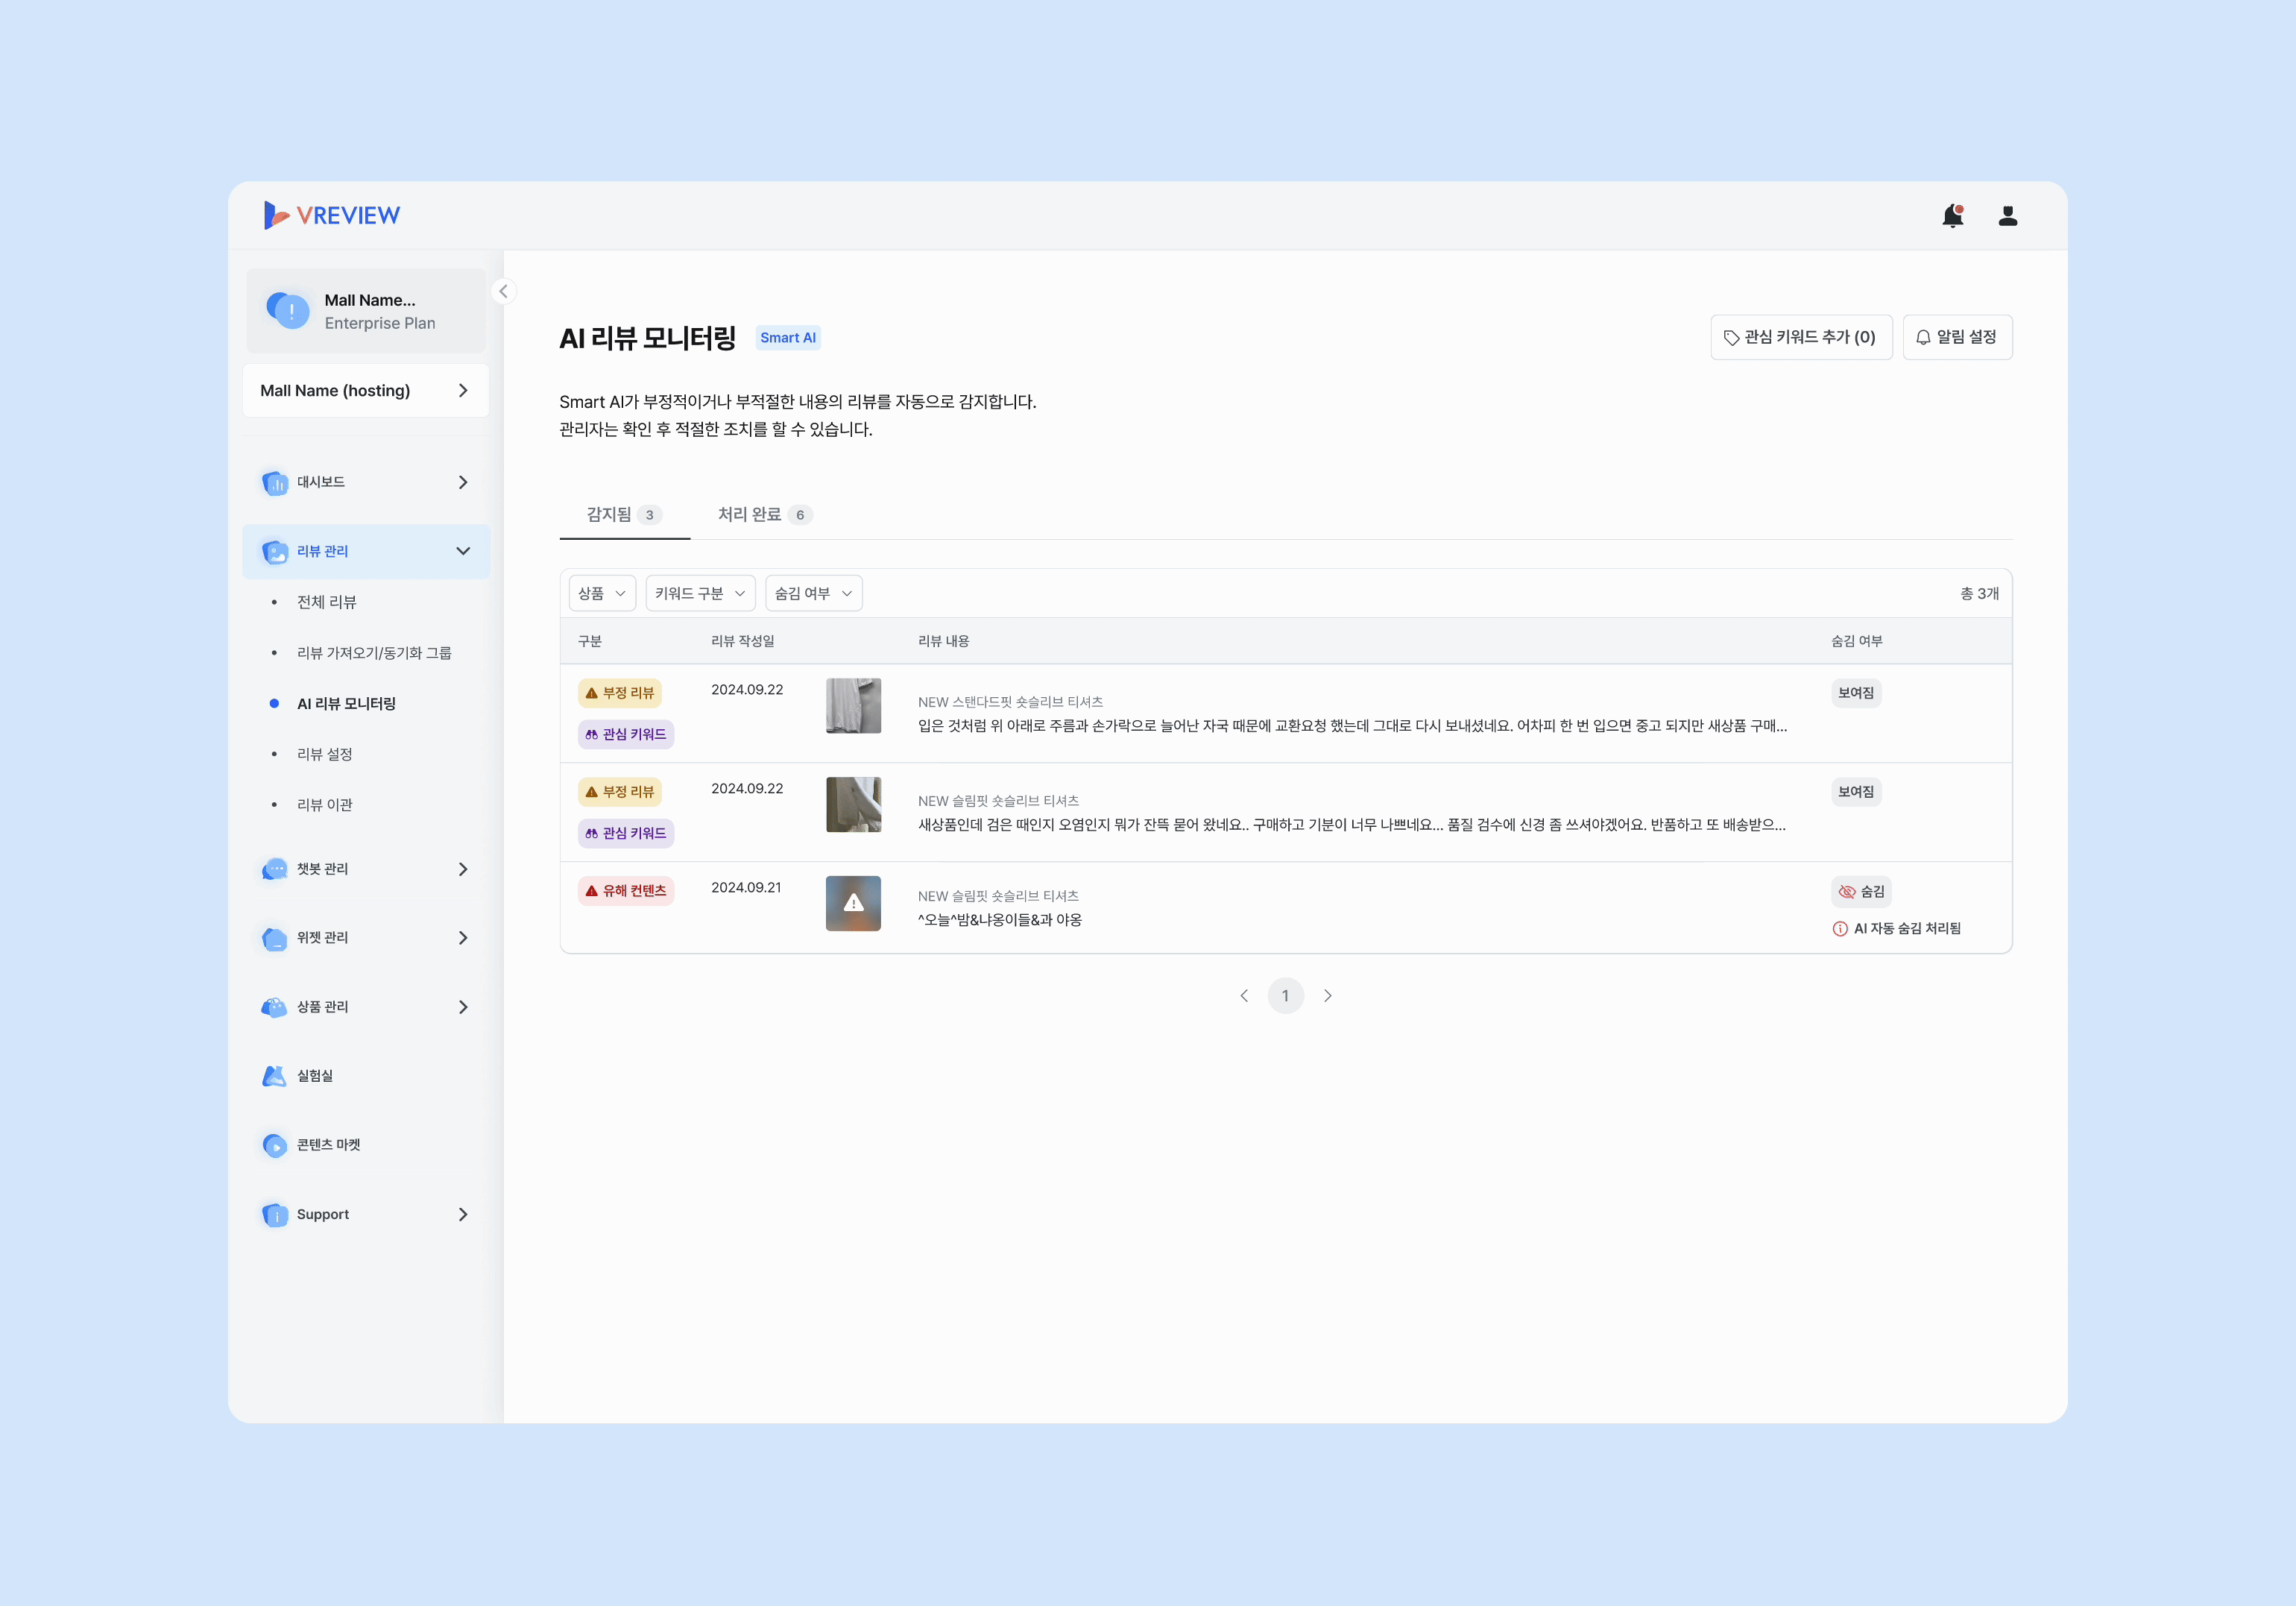Click the 관심 키워드 추가 button
The image size is (2296, 1606).
[x=1800, y=337]
